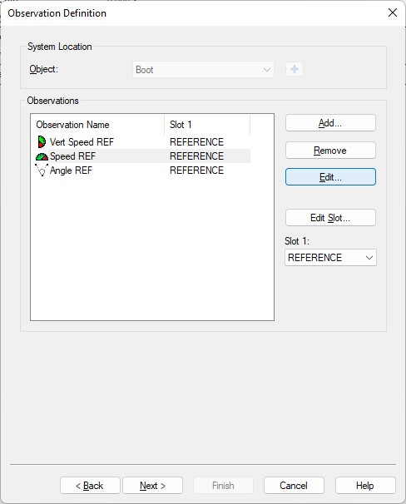Image resolution: width=406 pixels, height=504 pixels.
Task: Expand the Slot 1 REFERENCE combo box
Action: (x=330, y=258)
